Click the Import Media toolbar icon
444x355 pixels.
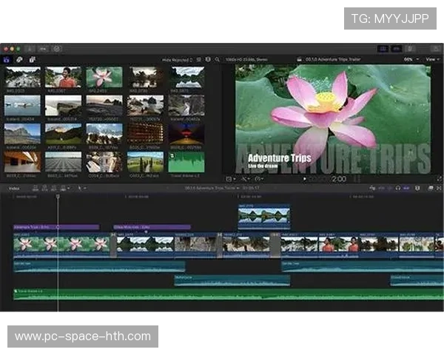coord(29,49)
